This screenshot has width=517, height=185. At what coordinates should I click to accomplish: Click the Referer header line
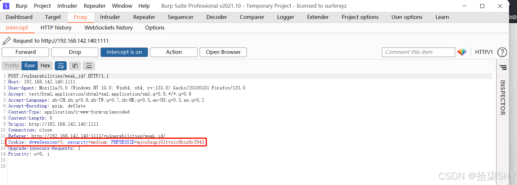click(x=87, y=136)
